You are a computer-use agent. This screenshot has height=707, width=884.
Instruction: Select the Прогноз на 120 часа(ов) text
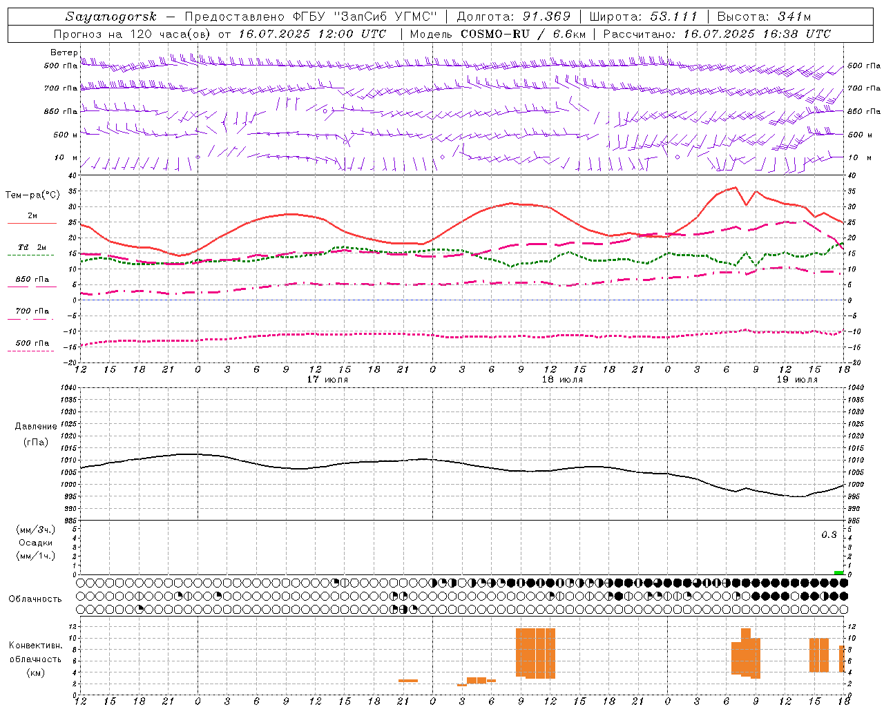(133, 34)
